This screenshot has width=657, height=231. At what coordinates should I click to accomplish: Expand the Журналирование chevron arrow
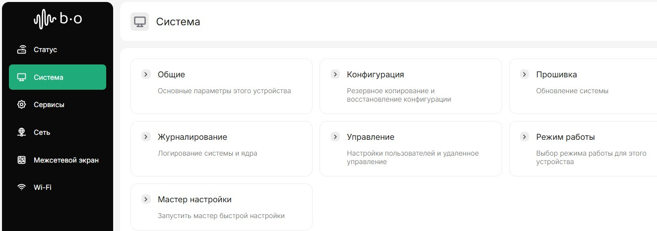click(x=146, y=137)
